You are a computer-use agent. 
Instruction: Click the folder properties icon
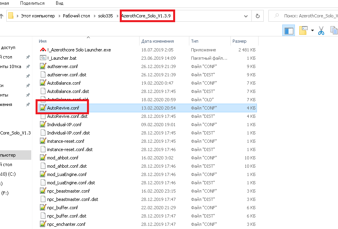point(303,30)
